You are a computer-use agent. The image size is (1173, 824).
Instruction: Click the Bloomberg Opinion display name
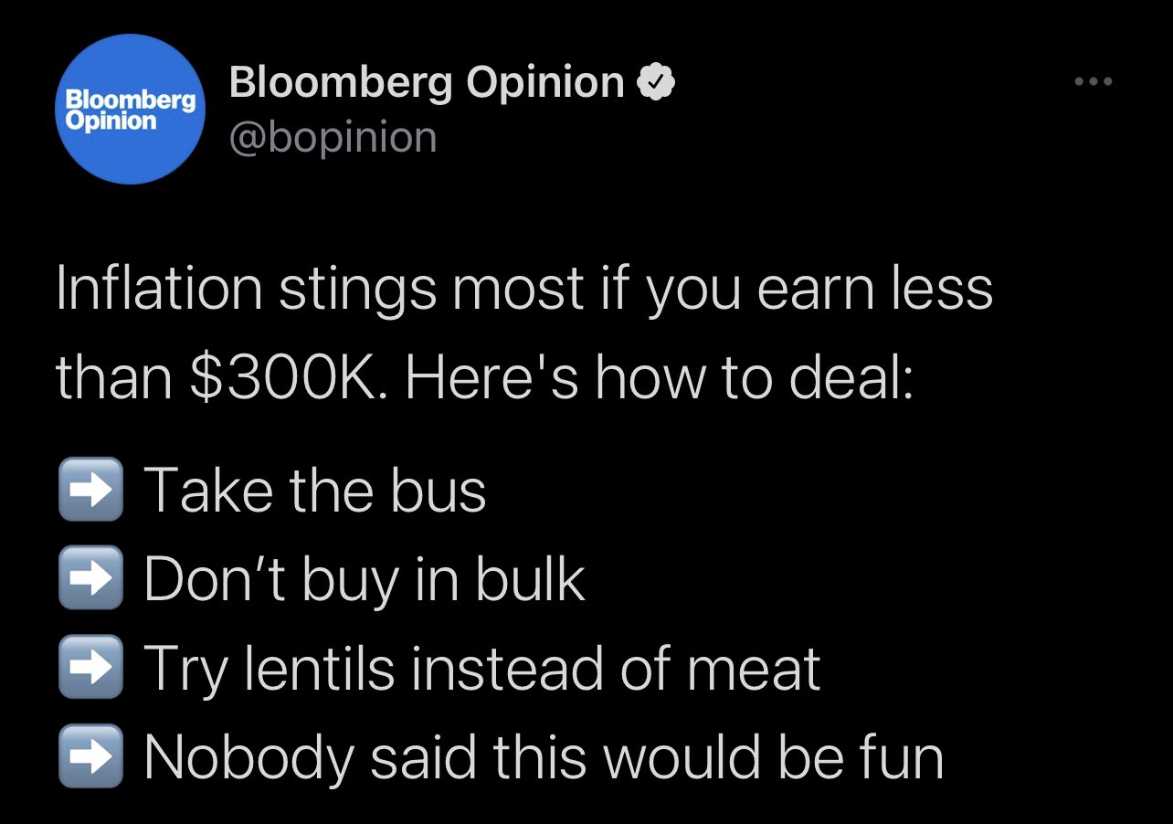click(x=427, y=83)
